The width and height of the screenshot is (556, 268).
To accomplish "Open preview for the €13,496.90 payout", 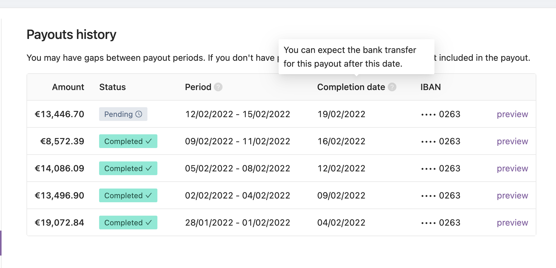I will [512, 196].
